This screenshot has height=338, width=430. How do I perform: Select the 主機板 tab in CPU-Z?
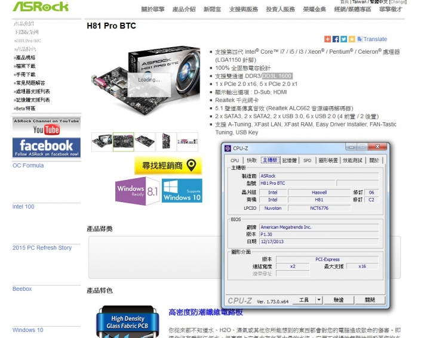270,160
